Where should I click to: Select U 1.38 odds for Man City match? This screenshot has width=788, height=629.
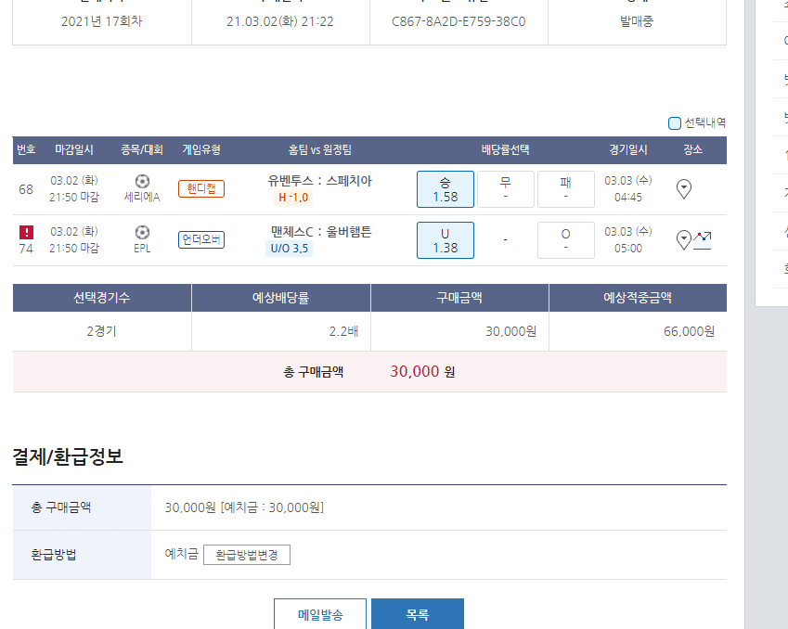446,240
